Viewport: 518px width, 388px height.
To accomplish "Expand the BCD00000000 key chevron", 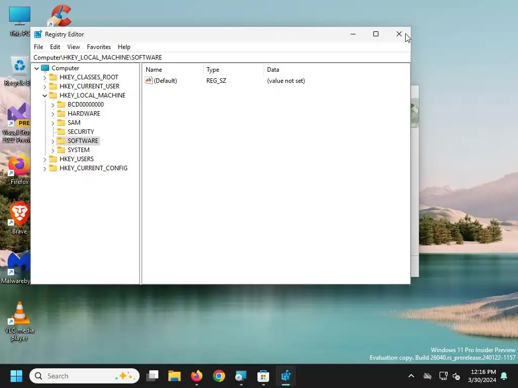I will pyautogui.click(x=53, y=105).
